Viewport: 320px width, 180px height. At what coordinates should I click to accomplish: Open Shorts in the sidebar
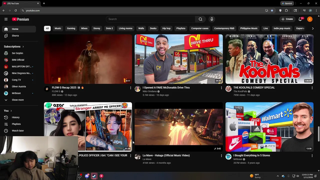[x=19, y=36]
